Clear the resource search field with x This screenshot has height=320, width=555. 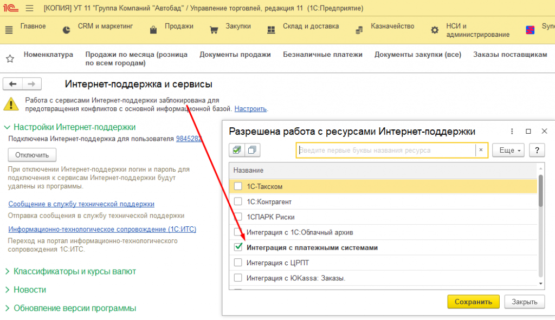(481, 150)
